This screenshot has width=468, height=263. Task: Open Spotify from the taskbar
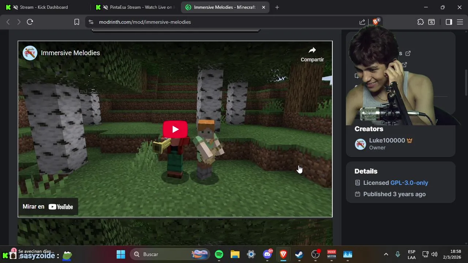pos(219,254)
